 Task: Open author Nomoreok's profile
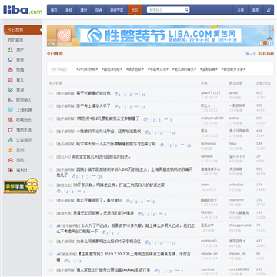(209, 144)
